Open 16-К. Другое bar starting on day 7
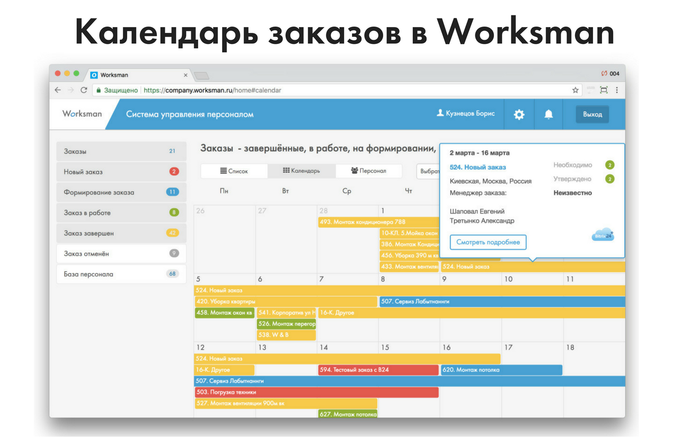 click(472, 313)
